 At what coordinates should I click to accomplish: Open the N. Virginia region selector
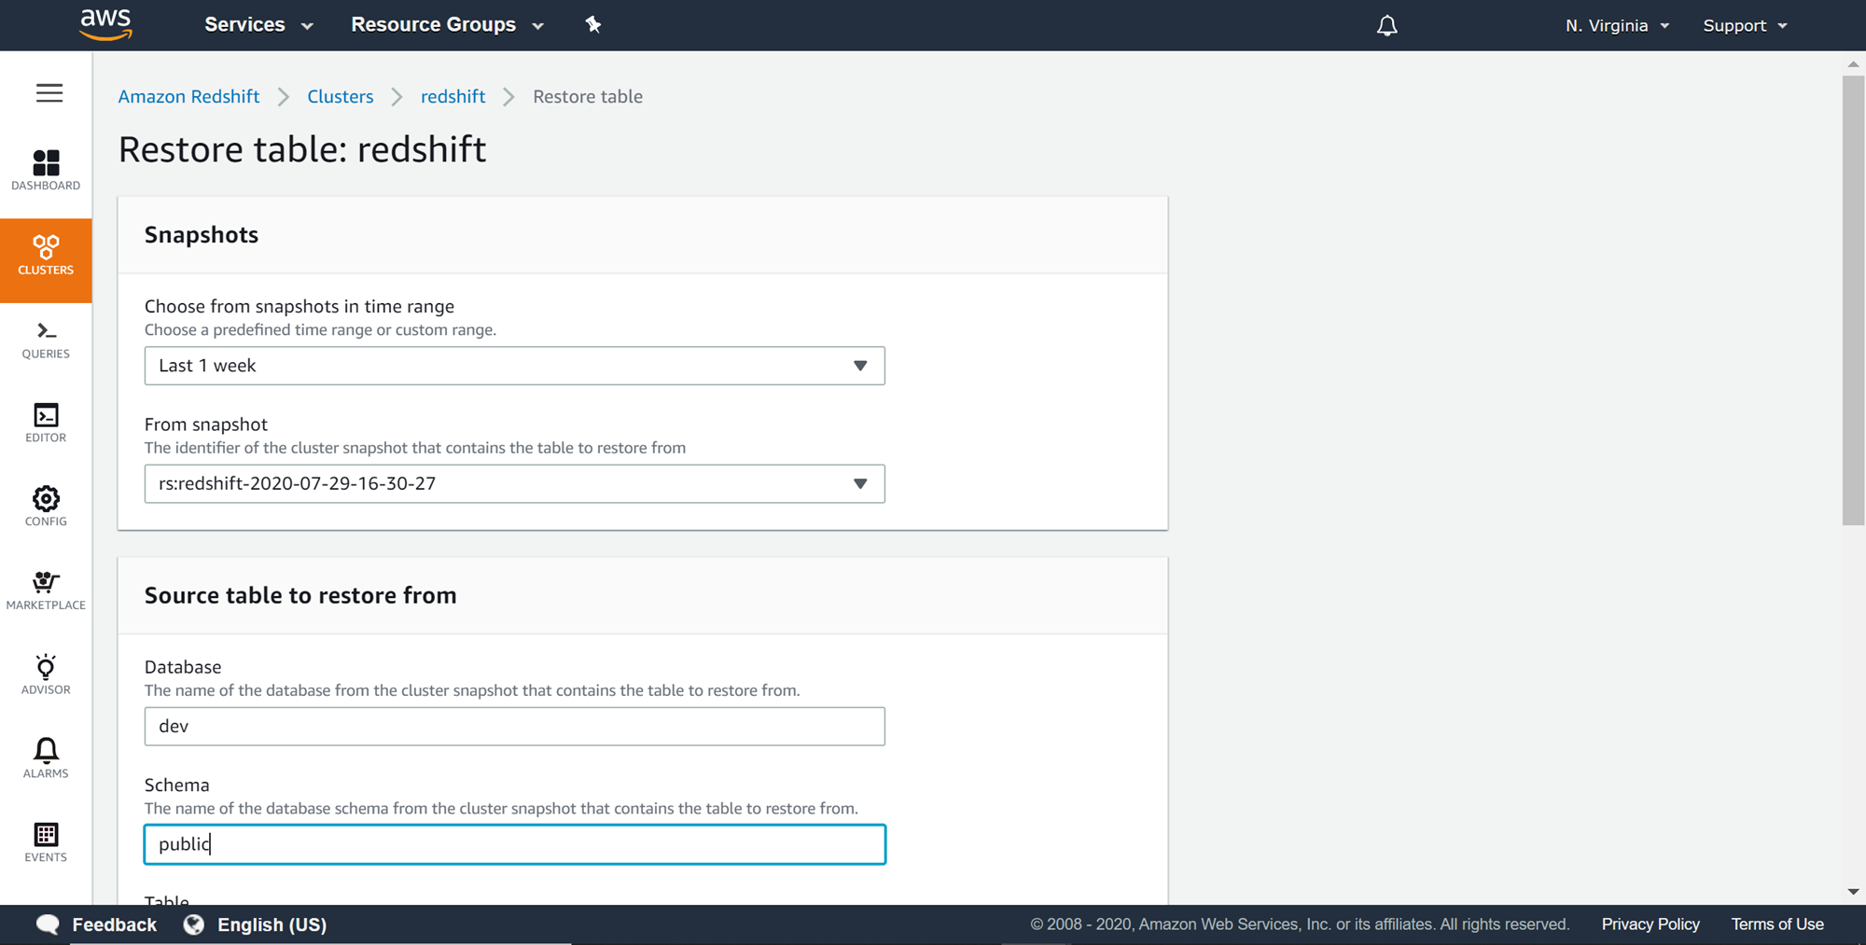tap(1617, 25)
